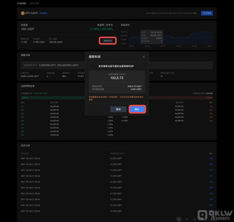This screenshot has width=234, height=222.
Task: Click the 天地网格 breadcrumb link
Action: click(x=22, y=3)
